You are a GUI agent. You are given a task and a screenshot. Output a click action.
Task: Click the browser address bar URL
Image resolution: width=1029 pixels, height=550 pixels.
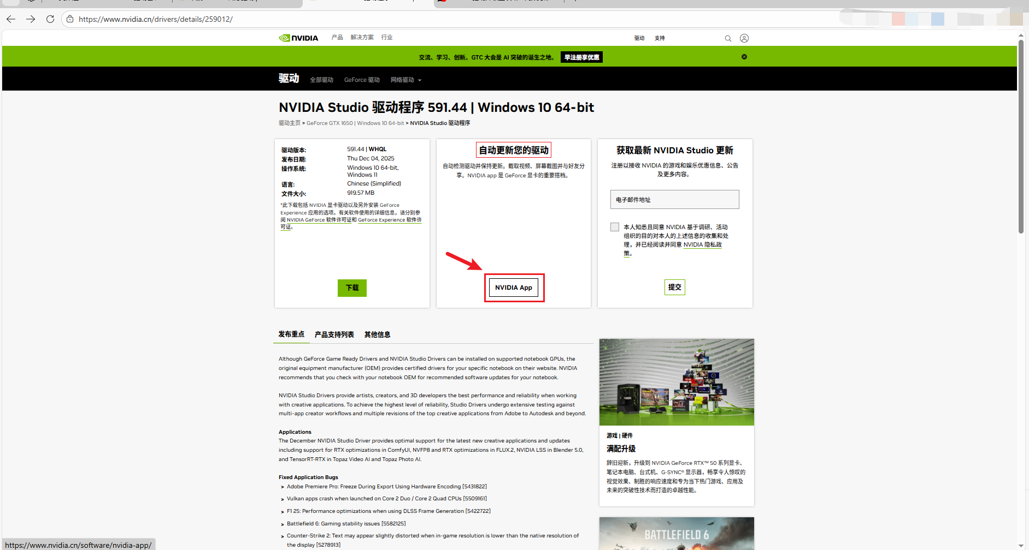pos(156,19)
